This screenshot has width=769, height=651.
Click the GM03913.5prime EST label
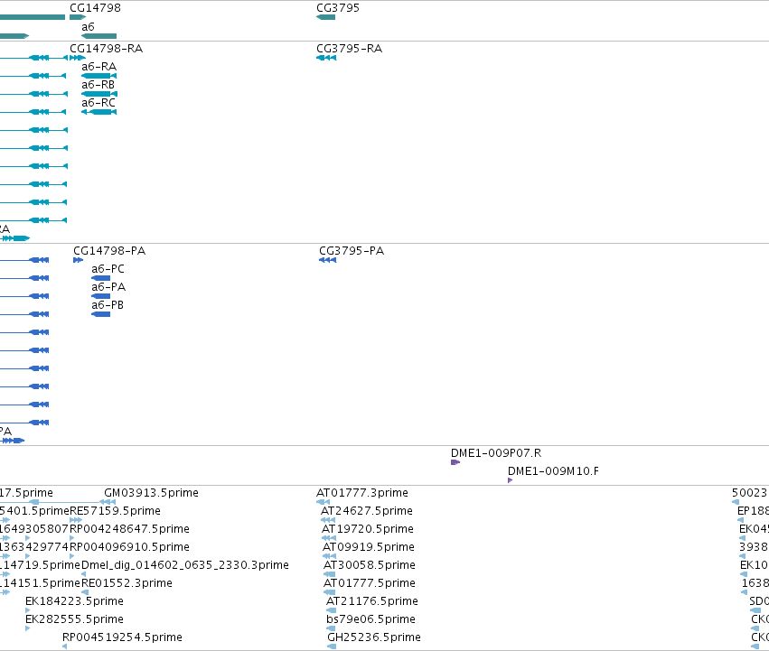point(151,493)
